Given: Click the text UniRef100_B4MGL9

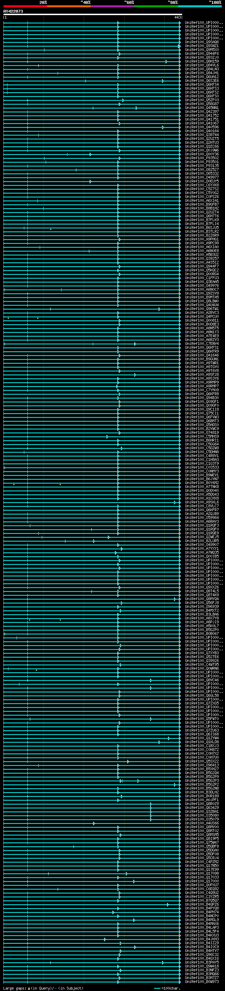Looking at the screenshot, I should click(201, 920).
